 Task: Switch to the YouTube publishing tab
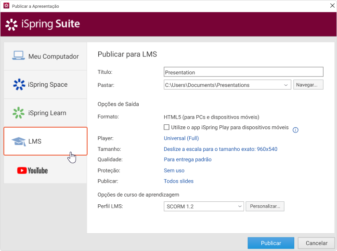click(x=45, y=170)
